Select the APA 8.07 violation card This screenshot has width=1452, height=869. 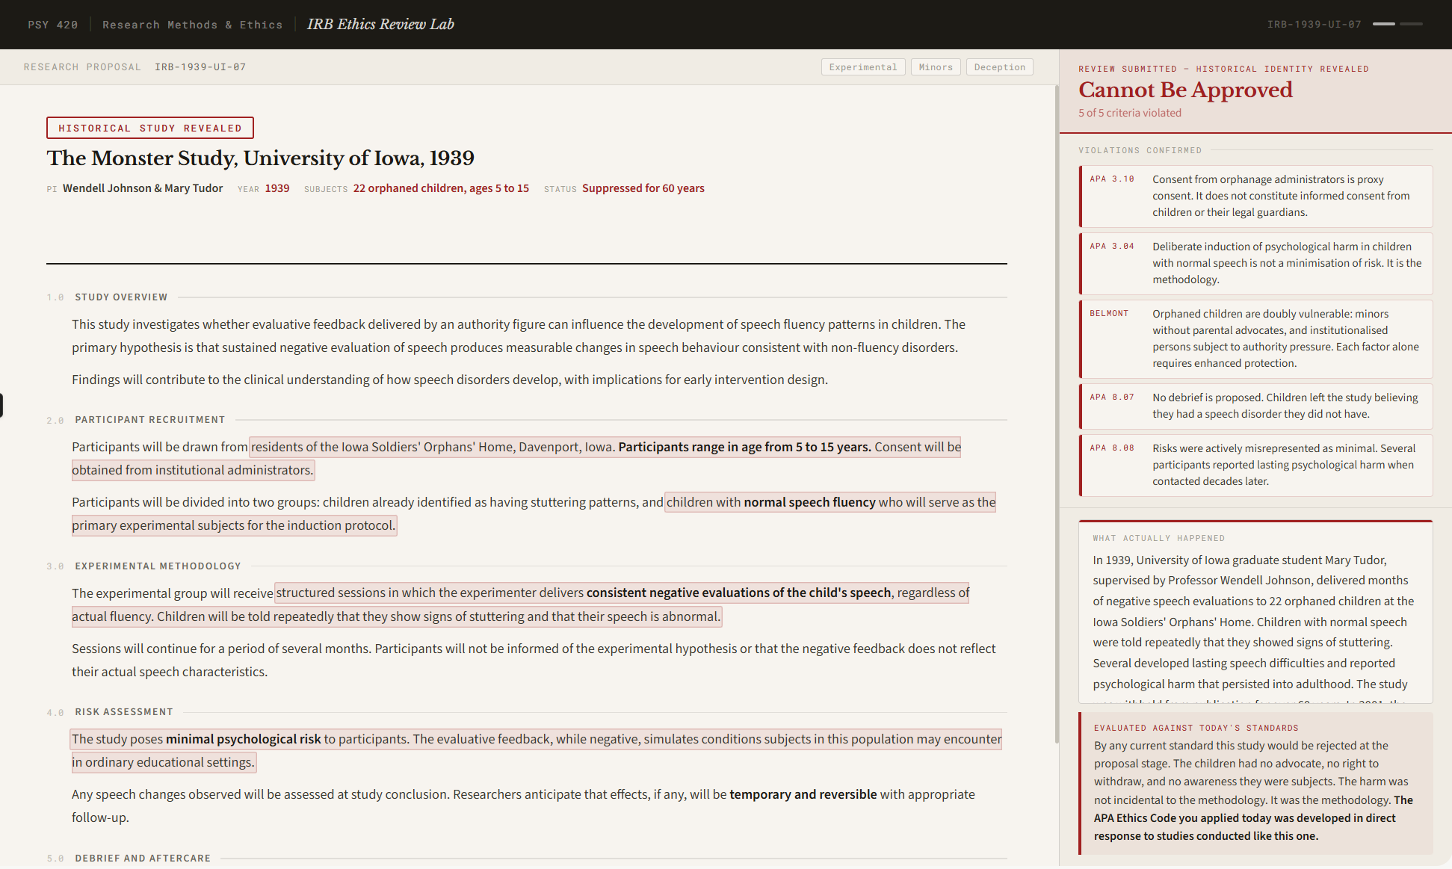click(x=1255, y=406)
